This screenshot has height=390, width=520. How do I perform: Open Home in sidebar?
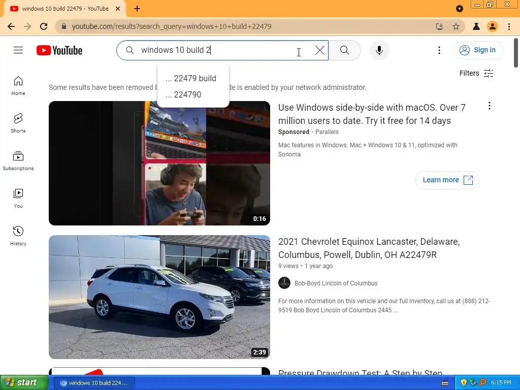(18, 86)
